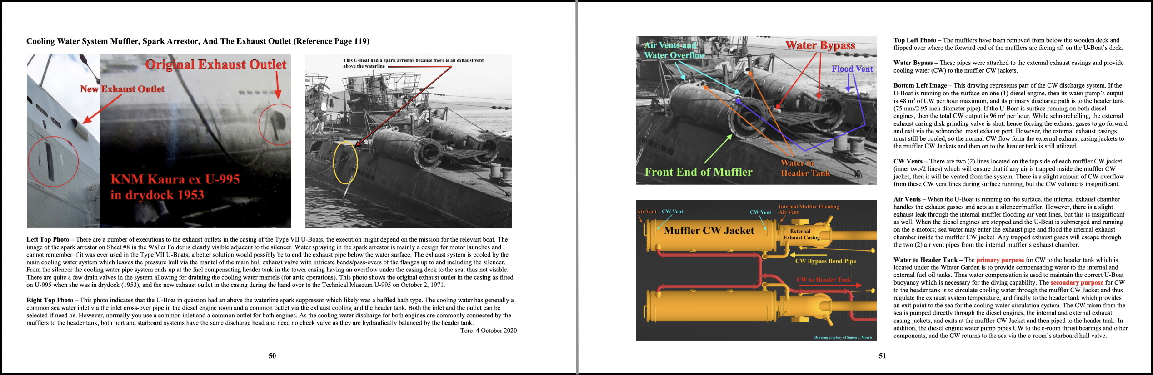Click the Cooling Water System Muffler heading
1153x375 pixels.
pyautogui.click(x=198, y=41)
